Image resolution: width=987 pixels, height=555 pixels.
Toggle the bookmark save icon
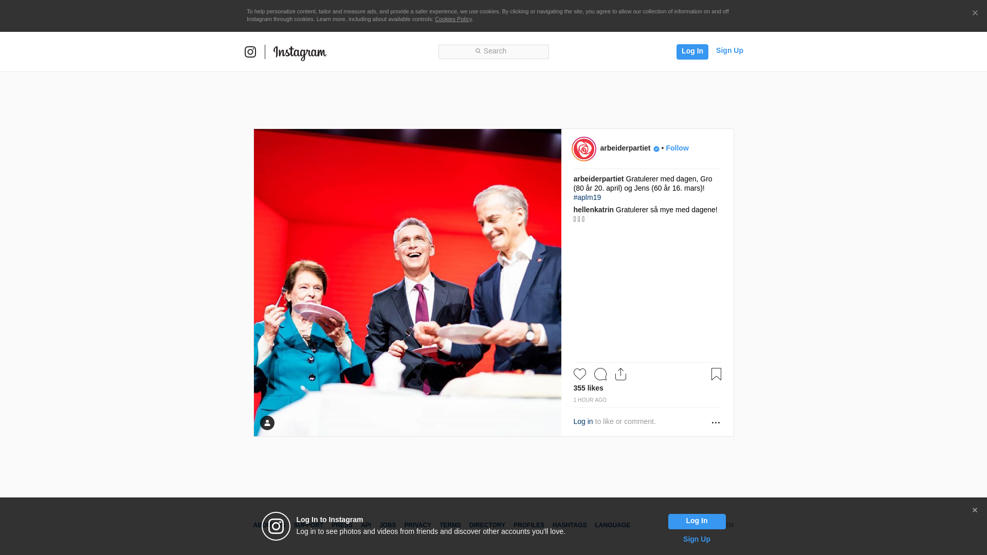716,374
